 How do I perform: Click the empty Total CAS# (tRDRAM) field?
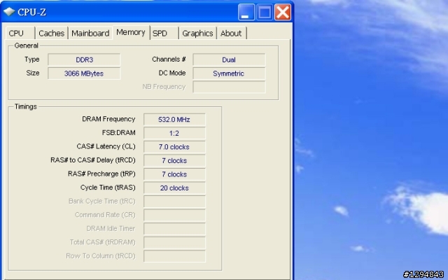[174, 243]
